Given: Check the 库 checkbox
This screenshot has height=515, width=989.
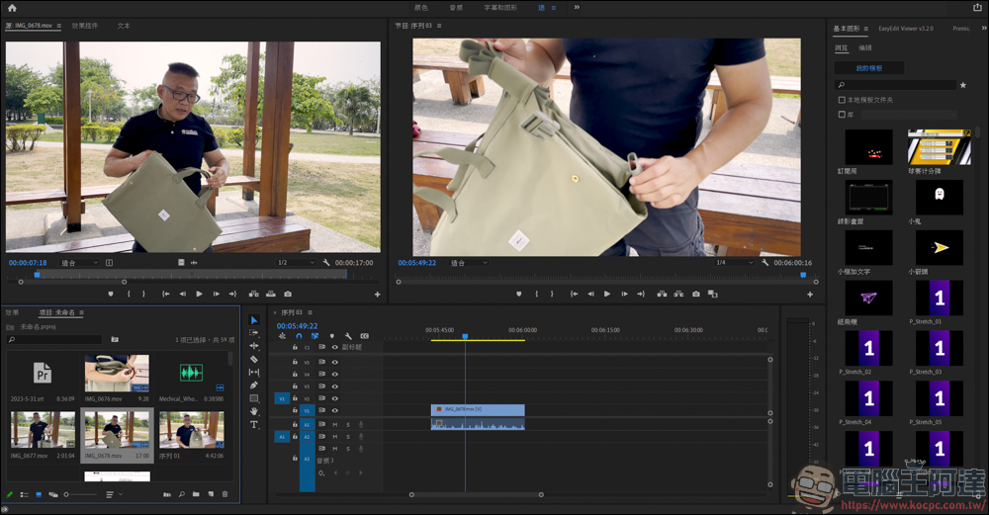Looking at the screenshot, I should click(842, 114).
